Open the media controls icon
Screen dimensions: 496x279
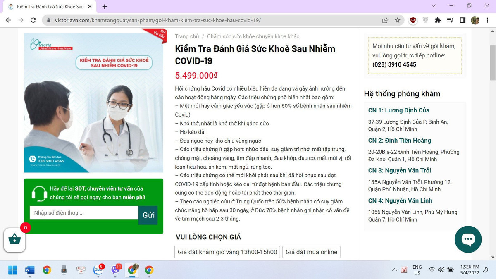tap(450, 20)
